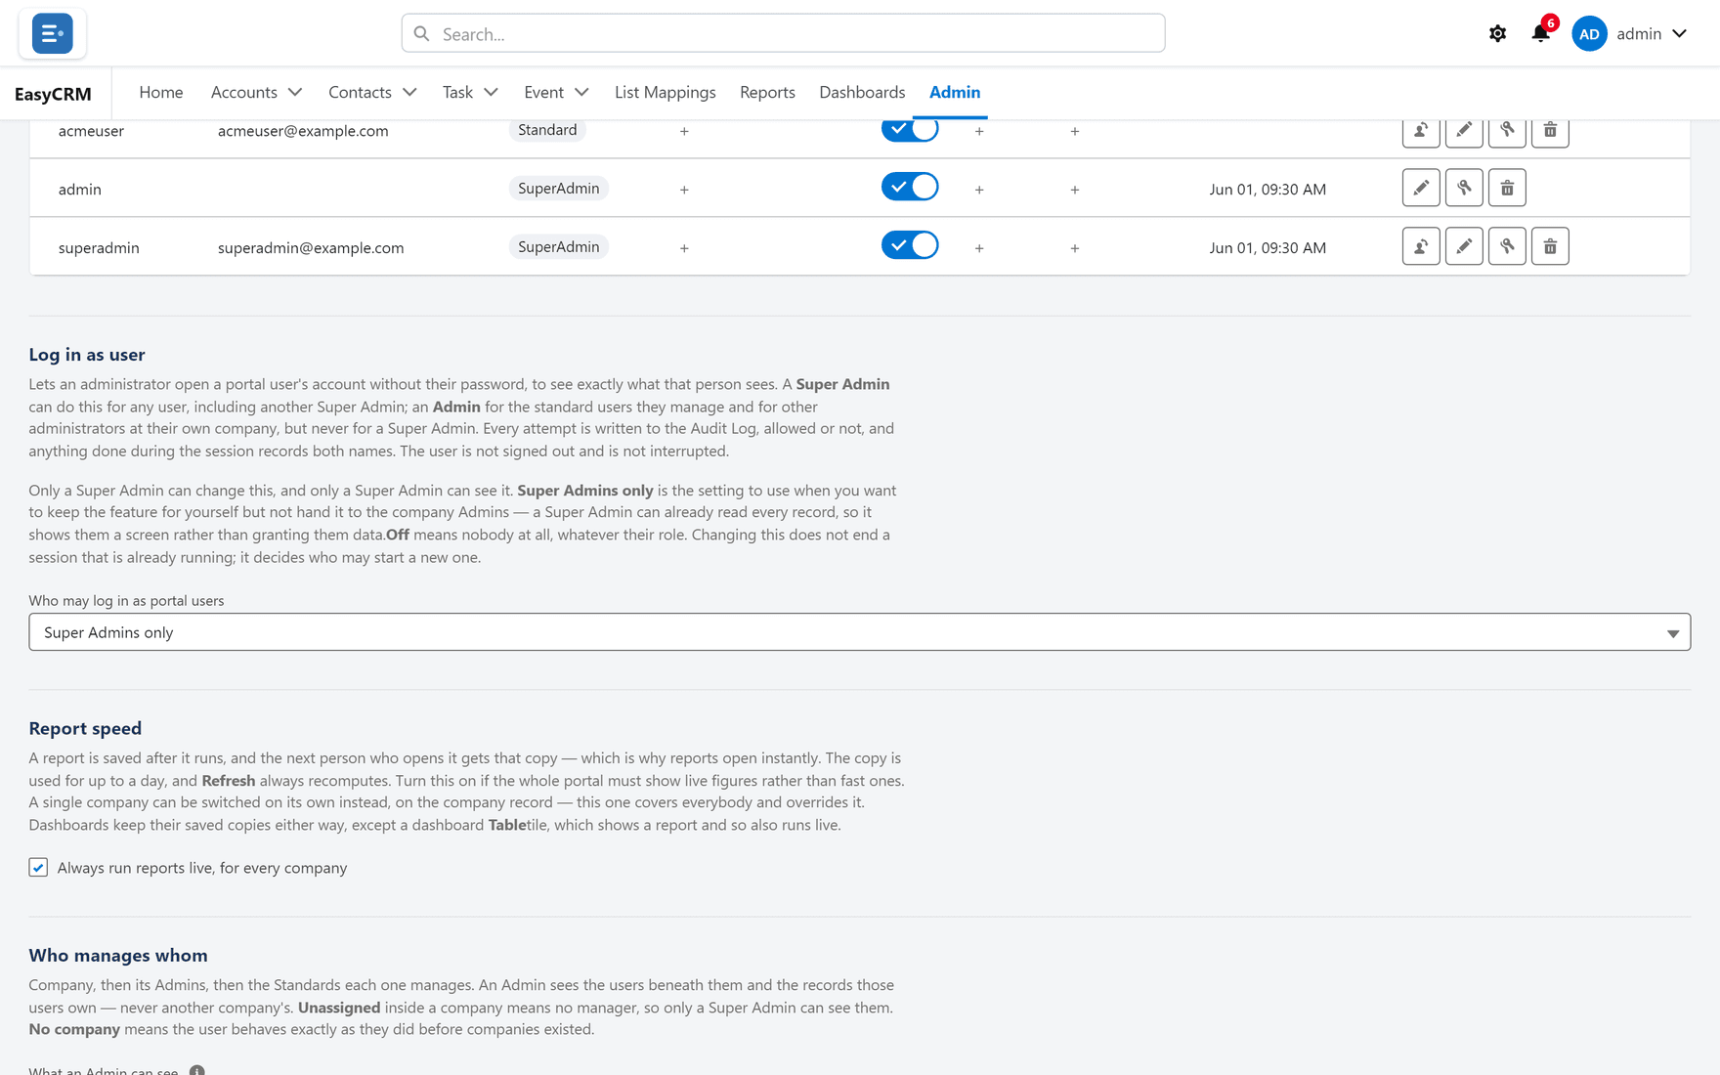Click the info icon by What an Admin can see
The image size is (1720, 1075).
point(197,1070)
